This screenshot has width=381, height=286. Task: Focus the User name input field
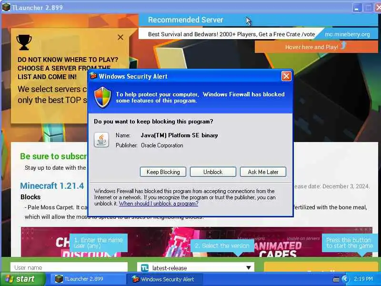pos(69,267)
